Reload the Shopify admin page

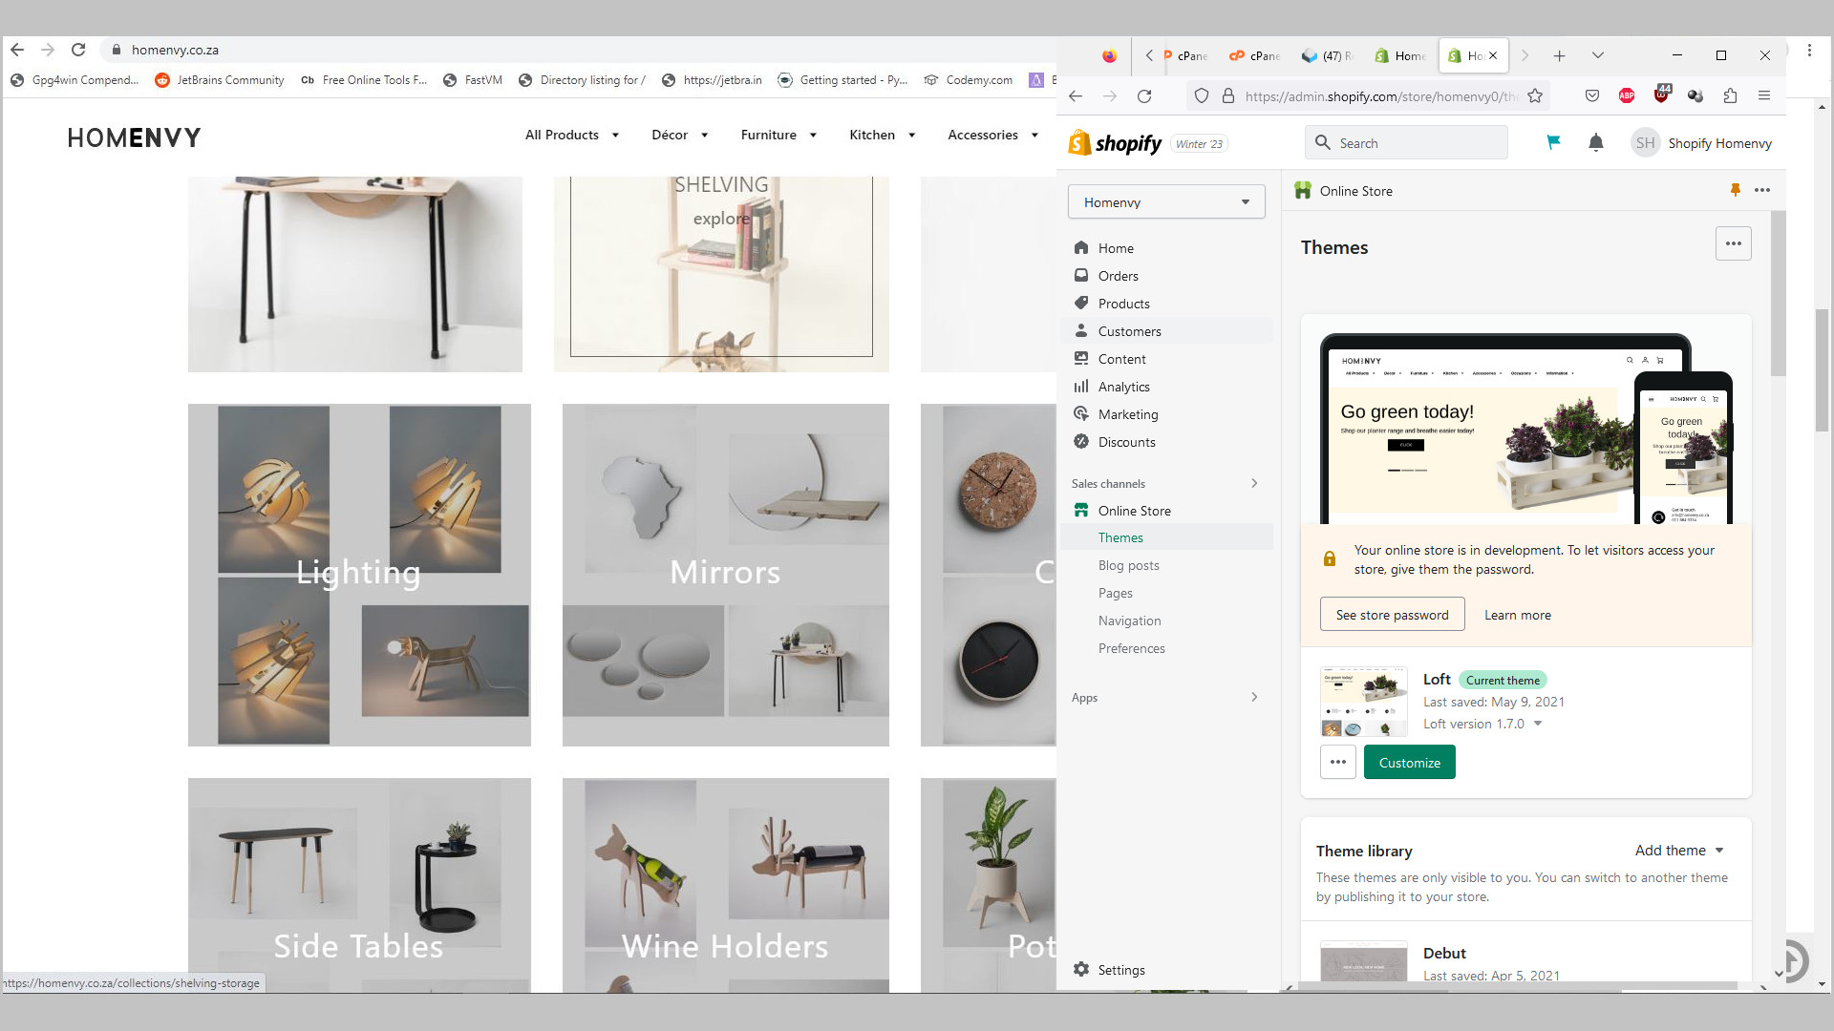1144,95
